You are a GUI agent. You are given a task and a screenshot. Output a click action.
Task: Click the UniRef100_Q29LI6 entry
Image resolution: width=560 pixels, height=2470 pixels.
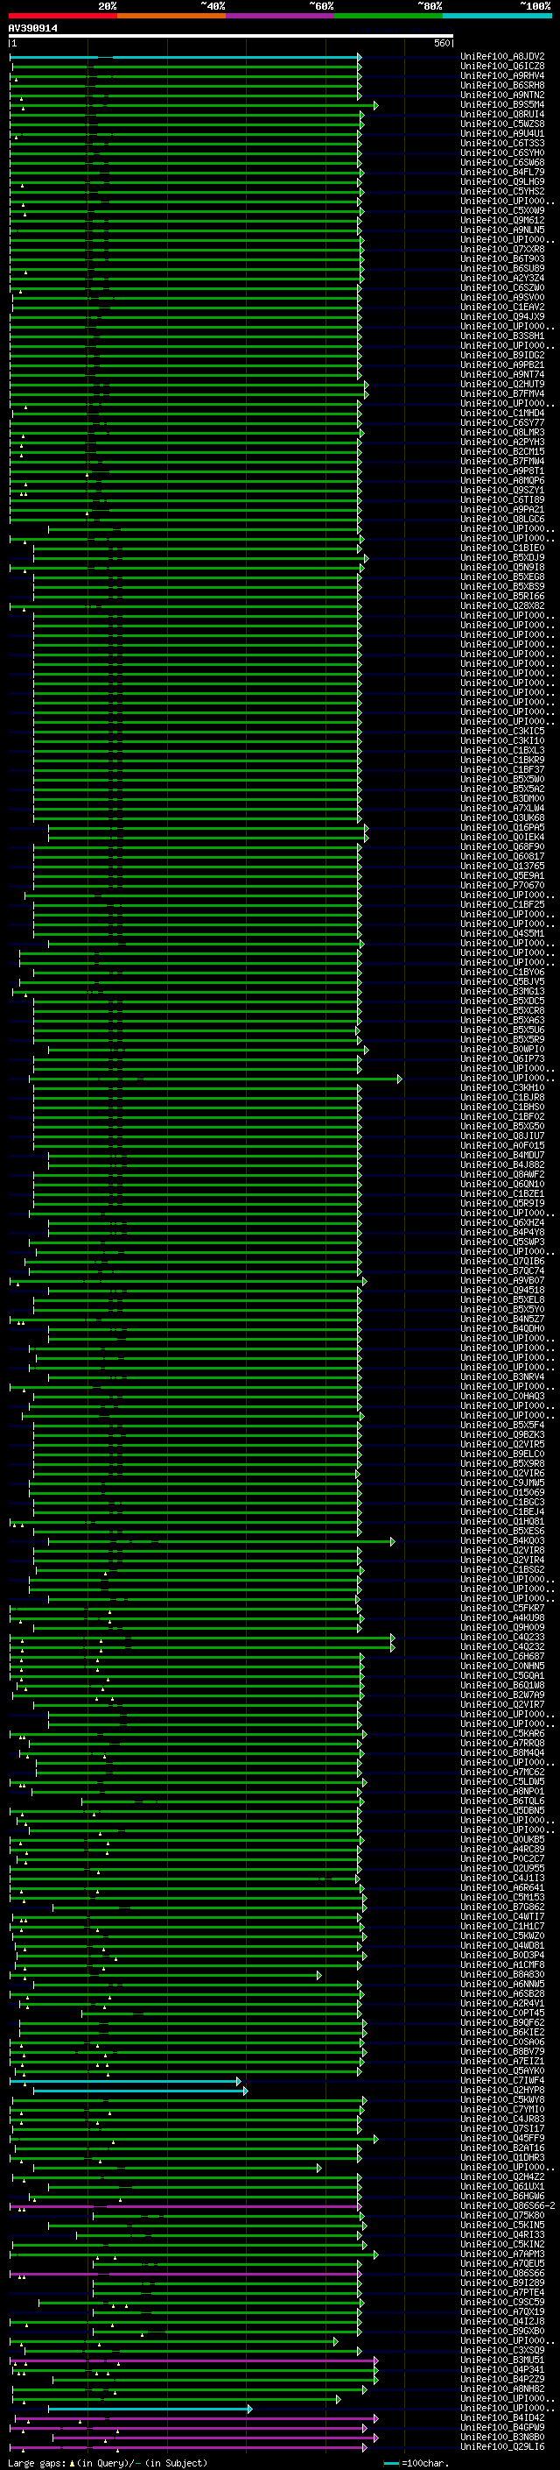pos(501,2446)
